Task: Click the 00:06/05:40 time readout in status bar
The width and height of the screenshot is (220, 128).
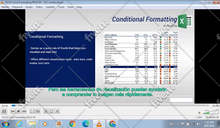Action: point(212,117)
